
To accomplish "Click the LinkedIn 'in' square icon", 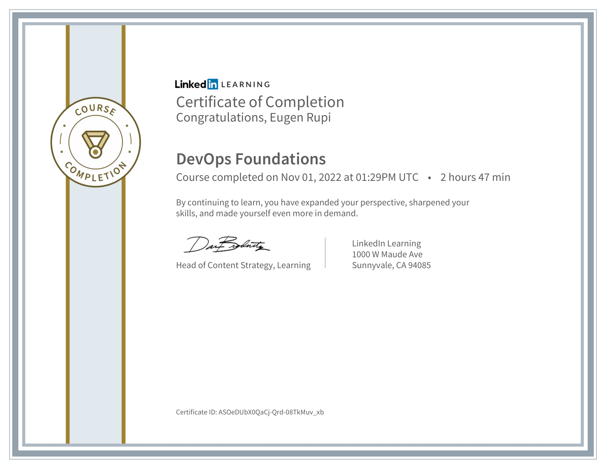I will point(213,84).
